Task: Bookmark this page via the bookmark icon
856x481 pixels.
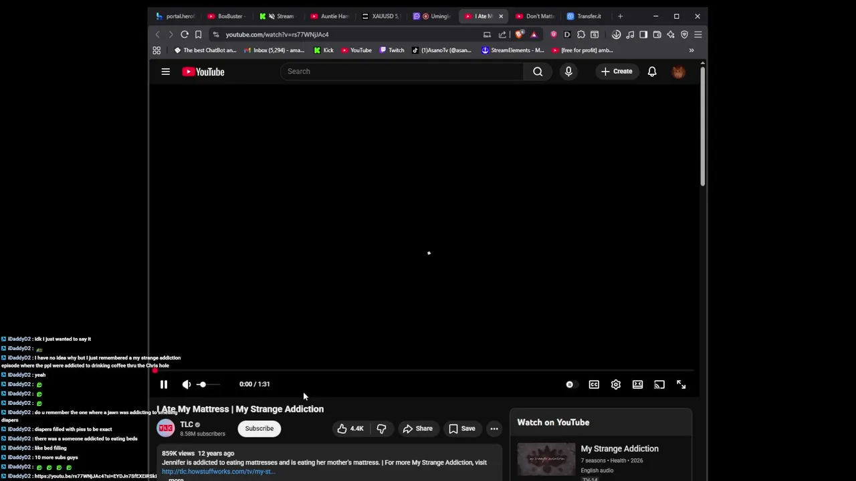Action: click(x=198, y=34)
